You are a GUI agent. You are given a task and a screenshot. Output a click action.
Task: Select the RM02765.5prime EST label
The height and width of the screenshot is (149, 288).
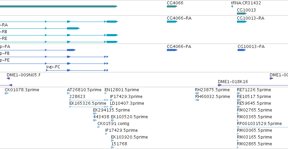click(x=254, y=110)
